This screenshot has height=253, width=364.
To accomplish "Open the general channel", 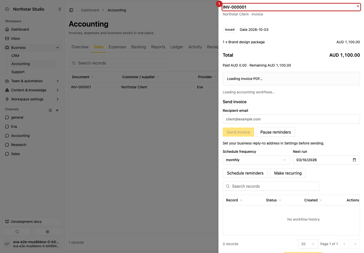I will [32, 117].
